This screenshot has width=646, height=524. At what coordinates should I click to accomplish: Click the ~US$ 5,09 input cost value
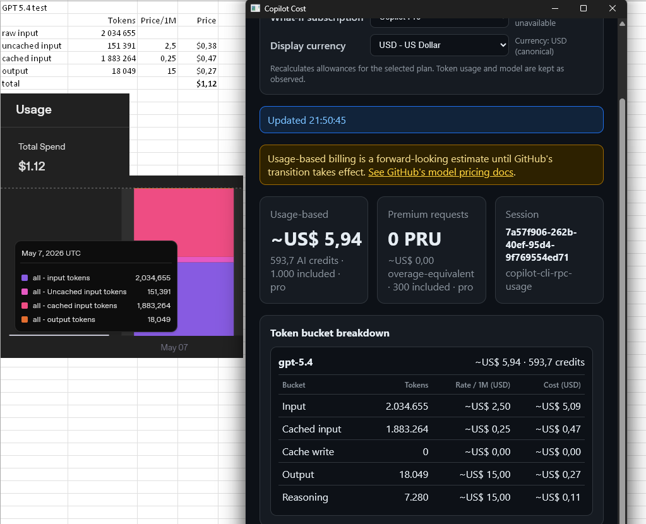coord(558,406)
